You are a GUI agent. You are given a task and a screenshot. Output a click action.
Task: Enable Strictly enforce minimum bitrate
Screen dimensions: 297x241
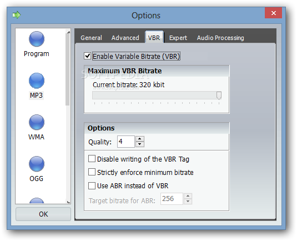(92, 172)
